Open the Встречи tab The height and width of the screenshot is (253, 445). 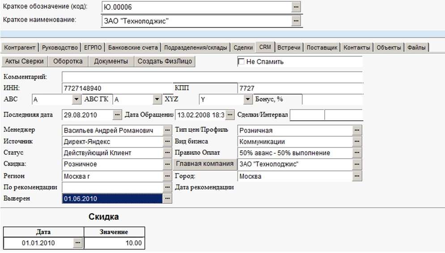tap(288, 47)
